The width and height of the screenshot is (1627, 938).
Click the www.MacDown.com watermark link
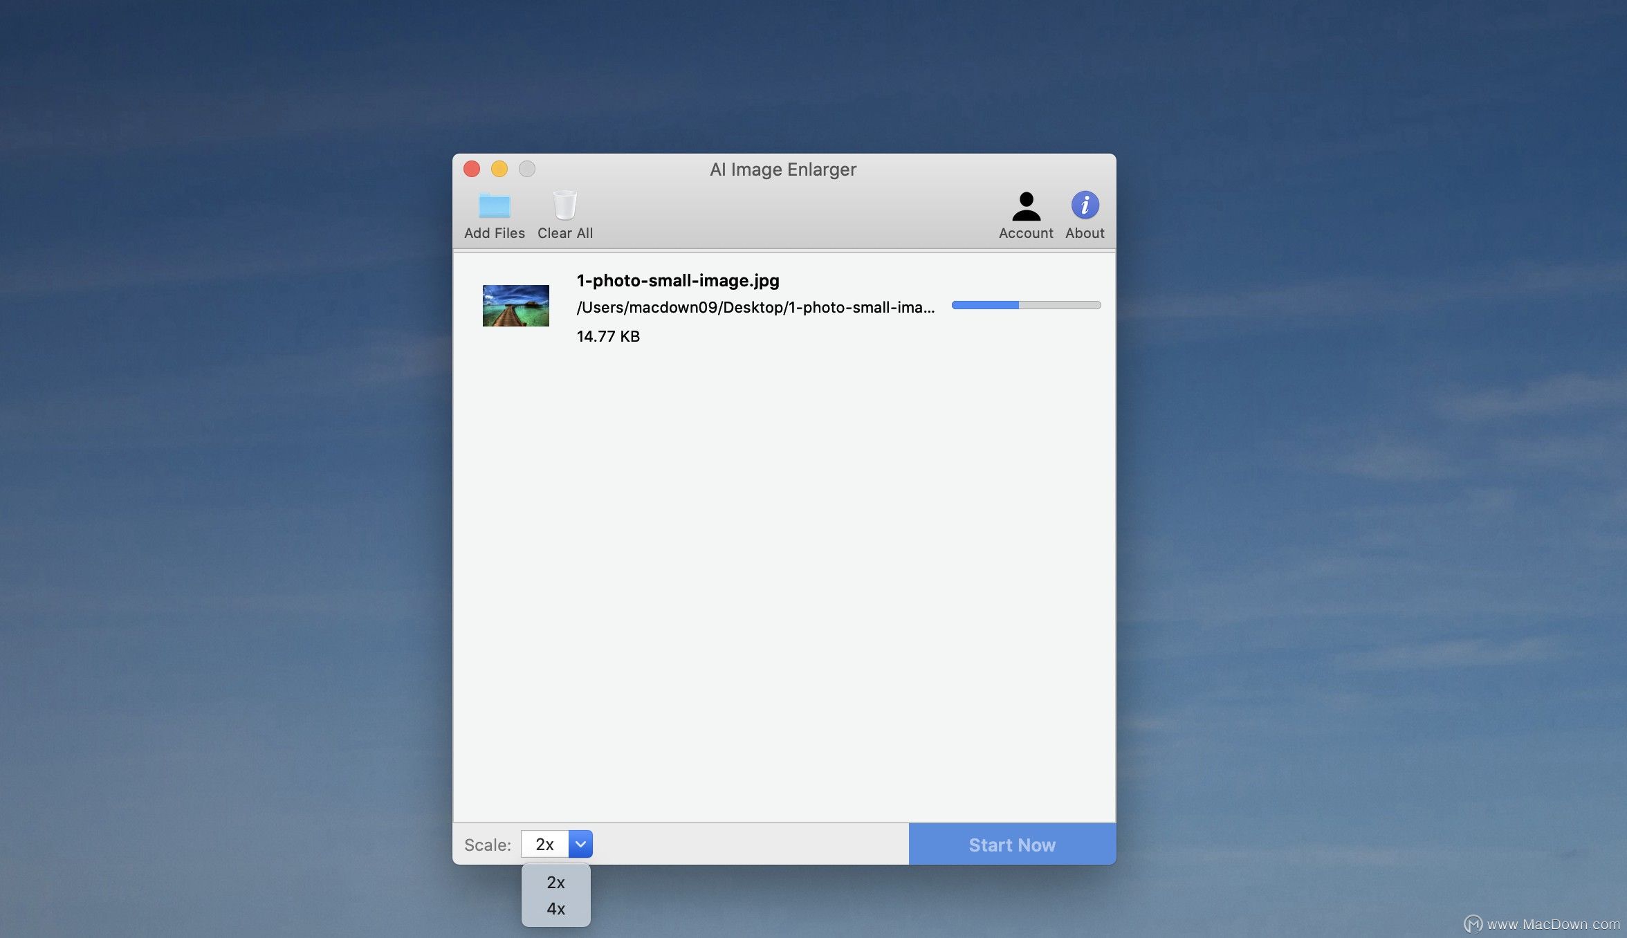click(1552, 924)
